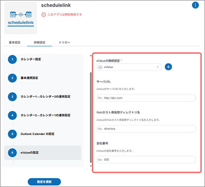This screenshot has width=205, height=187.
Task: Click step 3 numbered circle icon
Action: [x=12, y=97]
